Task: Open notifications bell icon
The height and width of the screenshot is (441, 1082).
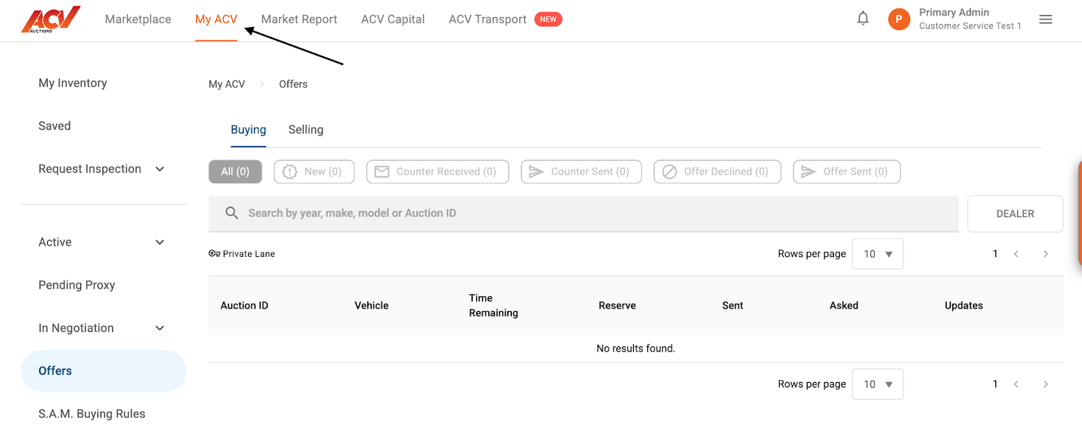Action: point(863,19)
